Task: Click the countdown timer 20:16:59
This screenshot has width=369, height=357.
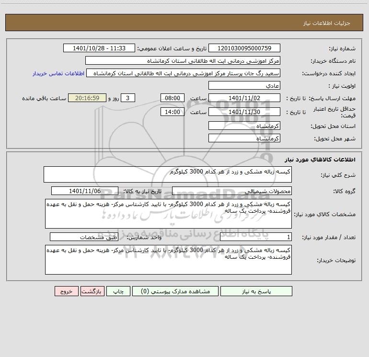Action: pos(87,98)
